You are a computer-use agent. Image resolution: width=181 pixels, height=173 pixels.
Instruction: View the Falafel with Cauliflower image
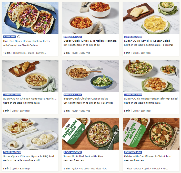coord(151,134)
